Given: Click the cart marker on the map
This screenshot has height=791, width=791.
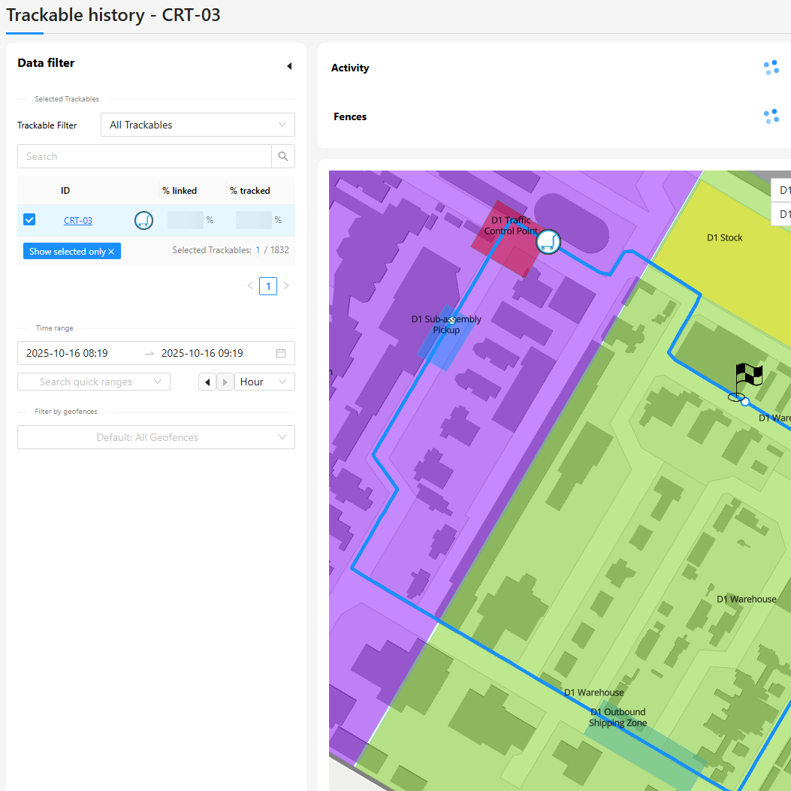Looking at the screenshot, I should pyautogui.click(x=549, y=241).
